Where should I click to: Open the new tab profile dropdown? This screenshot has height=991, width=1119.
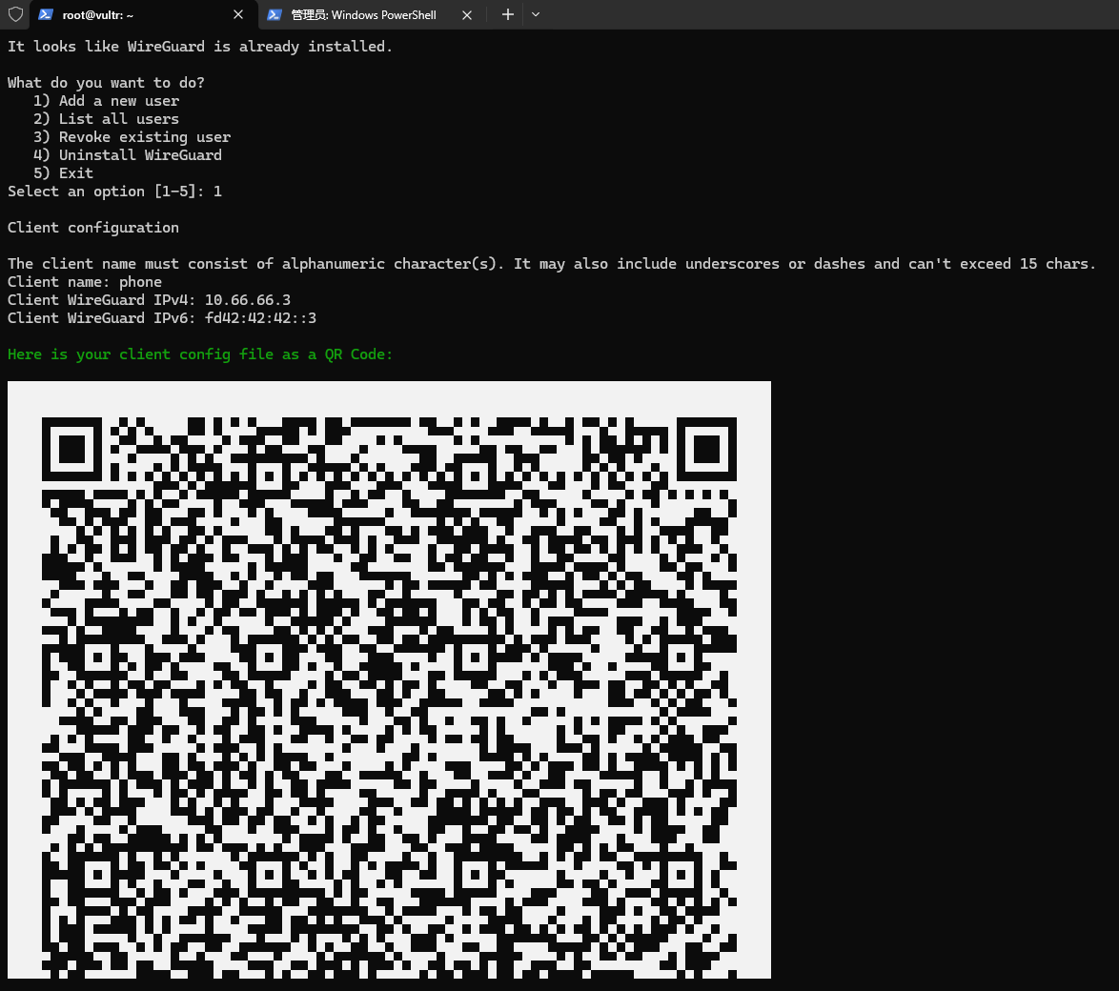[x=536, y=14]
